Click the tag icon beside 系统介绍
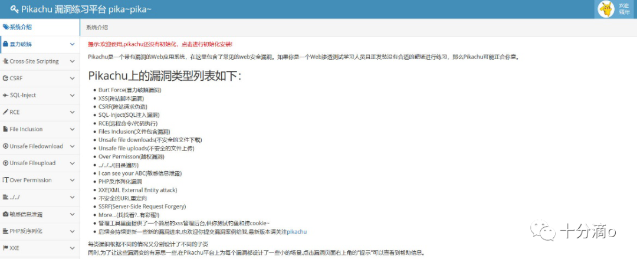 tap(6, 27)
